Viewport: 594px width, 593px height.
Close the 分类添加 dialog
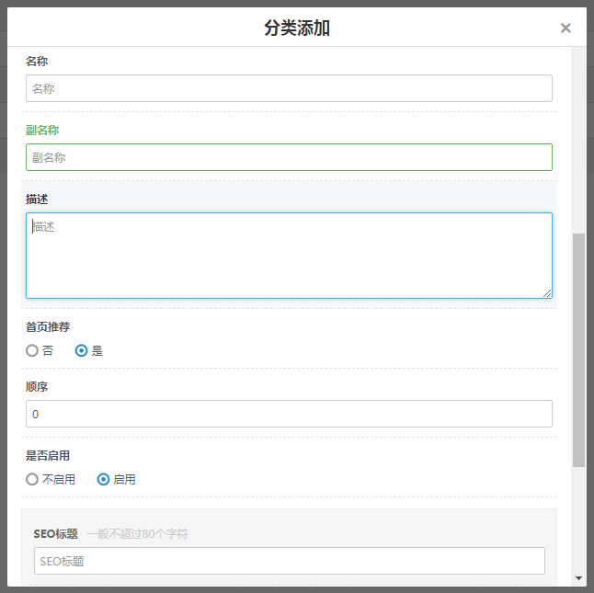[565, 28]
